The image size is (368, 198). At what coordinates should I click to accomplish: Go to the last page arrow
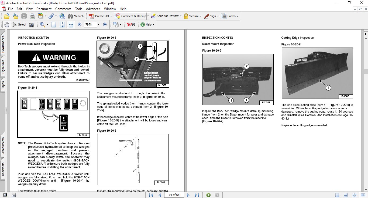pyautogui.click(x=197, y=195)
